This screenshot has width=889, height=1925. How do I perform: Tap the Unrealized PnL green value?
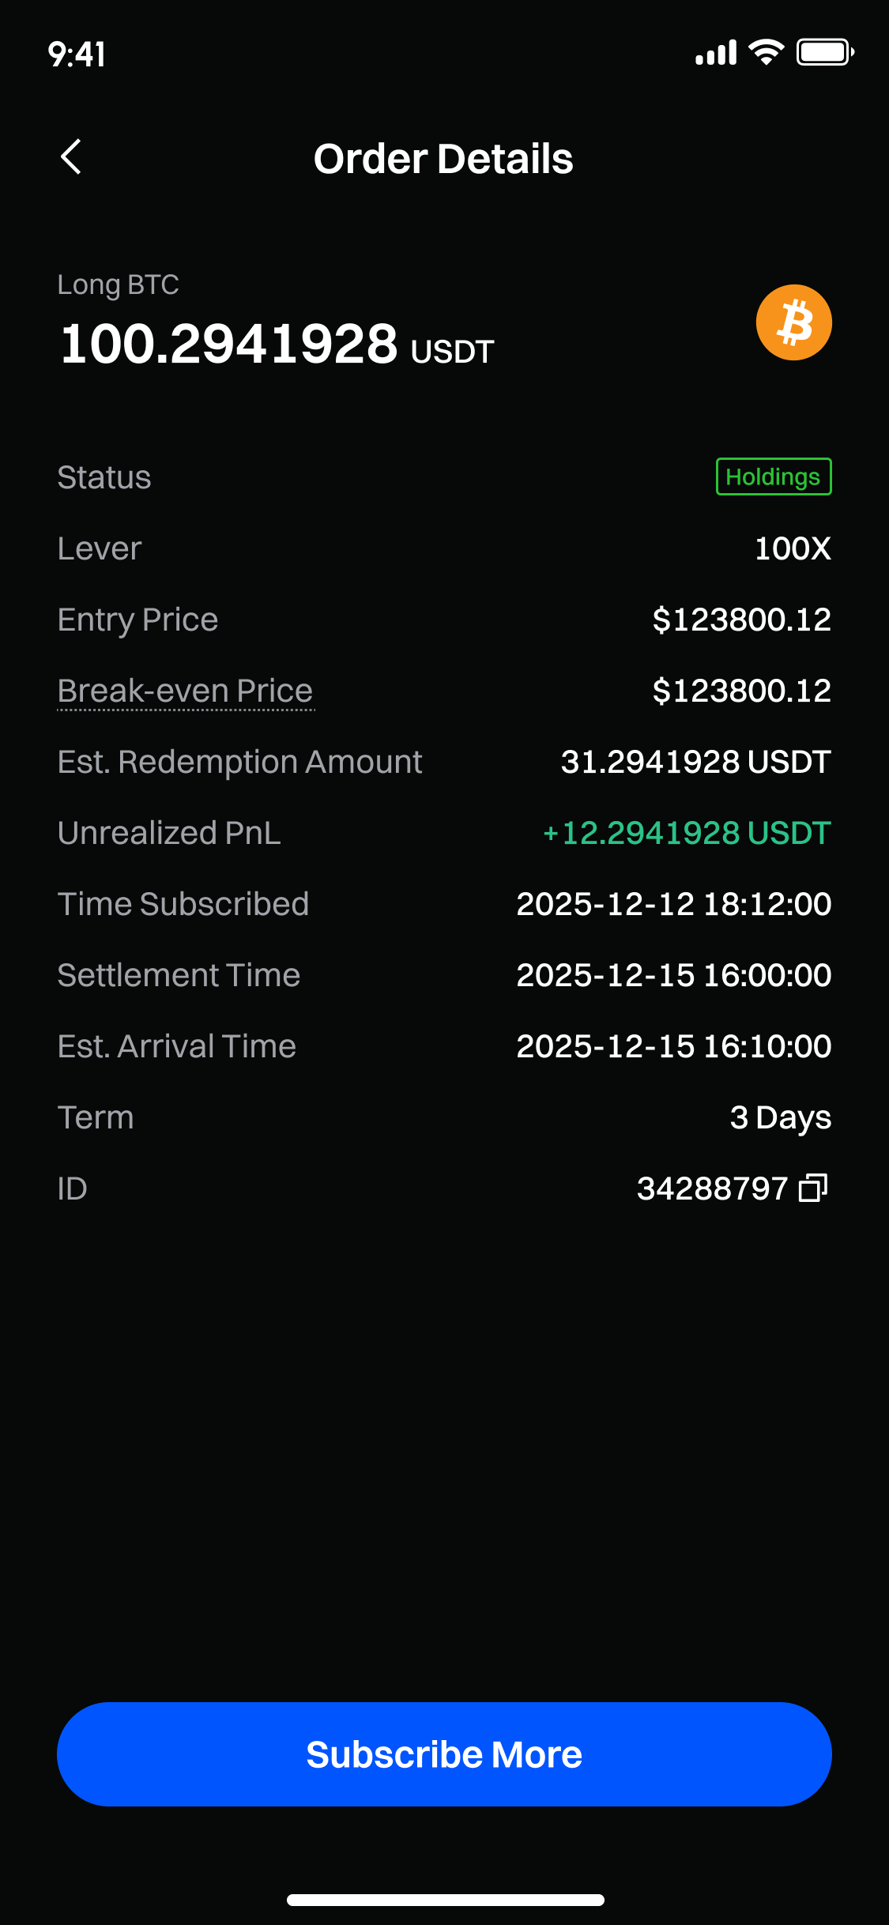[x=687, y=833]
